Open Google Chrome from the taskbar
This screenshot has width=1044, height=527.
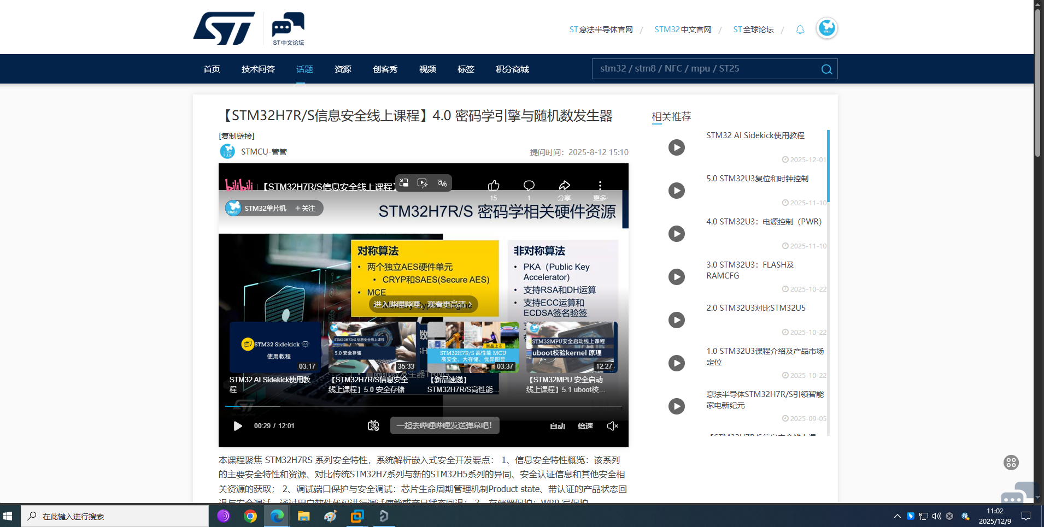tap(250, 516)
